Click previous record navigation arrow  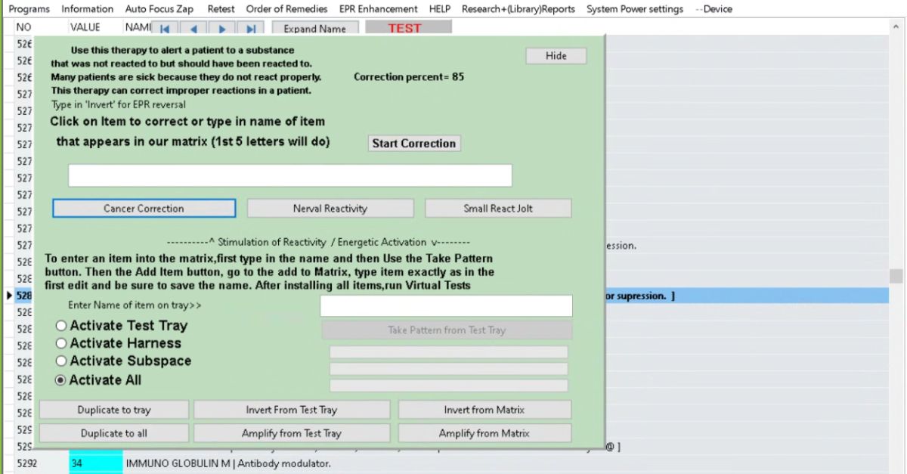click(x=193, y=29)
